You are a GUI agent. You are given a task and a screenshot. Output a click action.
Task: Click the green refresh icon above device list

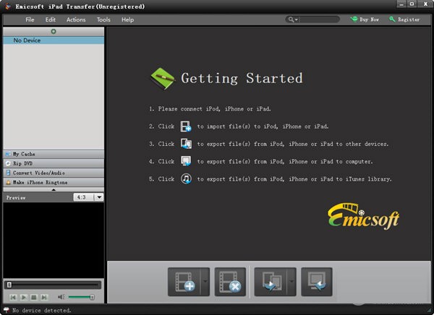(54, 32)
